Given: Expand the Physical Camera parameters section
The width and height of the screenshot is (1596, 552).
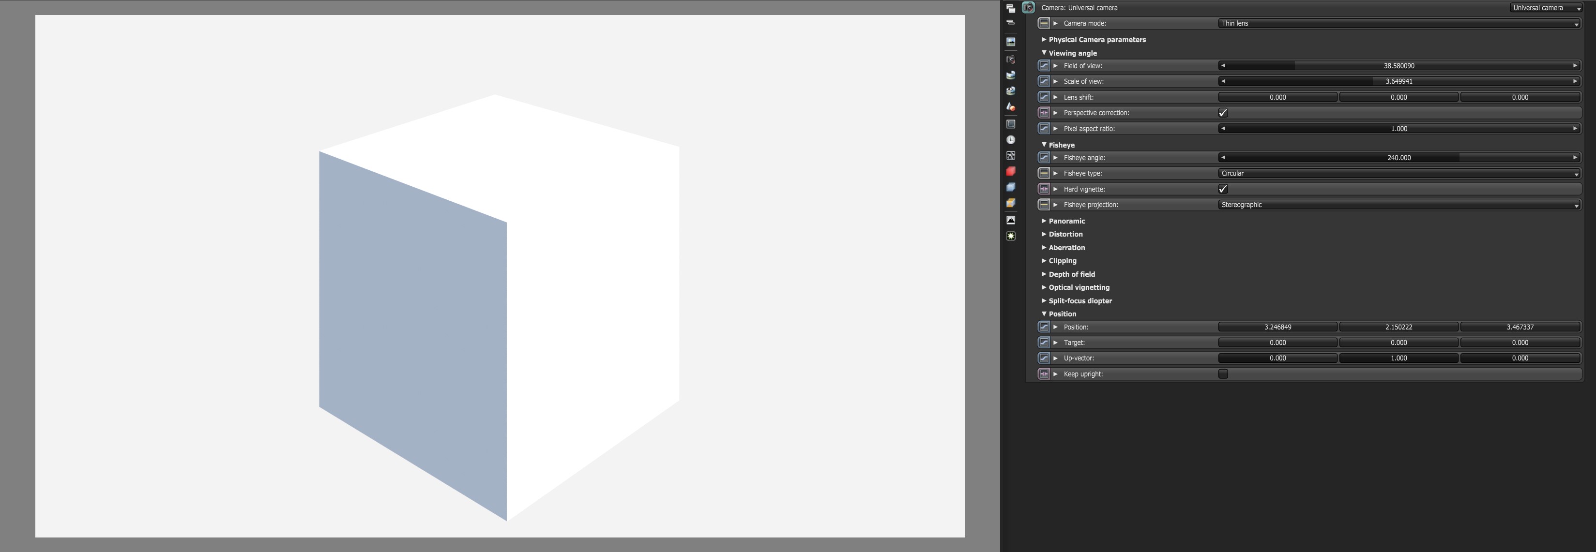Looking at the screenshot, I should coord(1096,40).
